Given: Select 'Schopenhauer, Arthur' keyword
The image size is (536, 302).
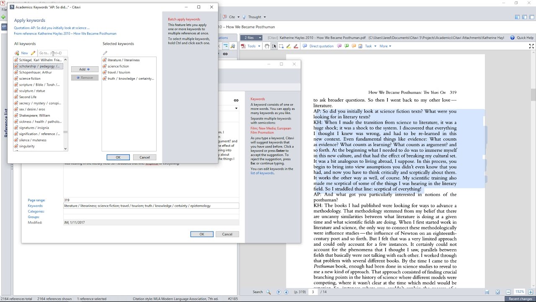Looking at the screenshot, I should pyautogui.click(x=35, y=73).
